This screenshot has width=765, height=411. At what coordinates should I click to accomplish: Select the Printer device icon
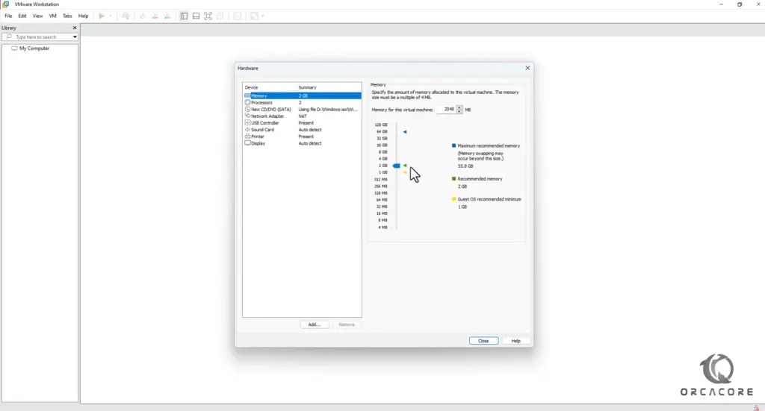pyautogui.click(x=247, y=137)
